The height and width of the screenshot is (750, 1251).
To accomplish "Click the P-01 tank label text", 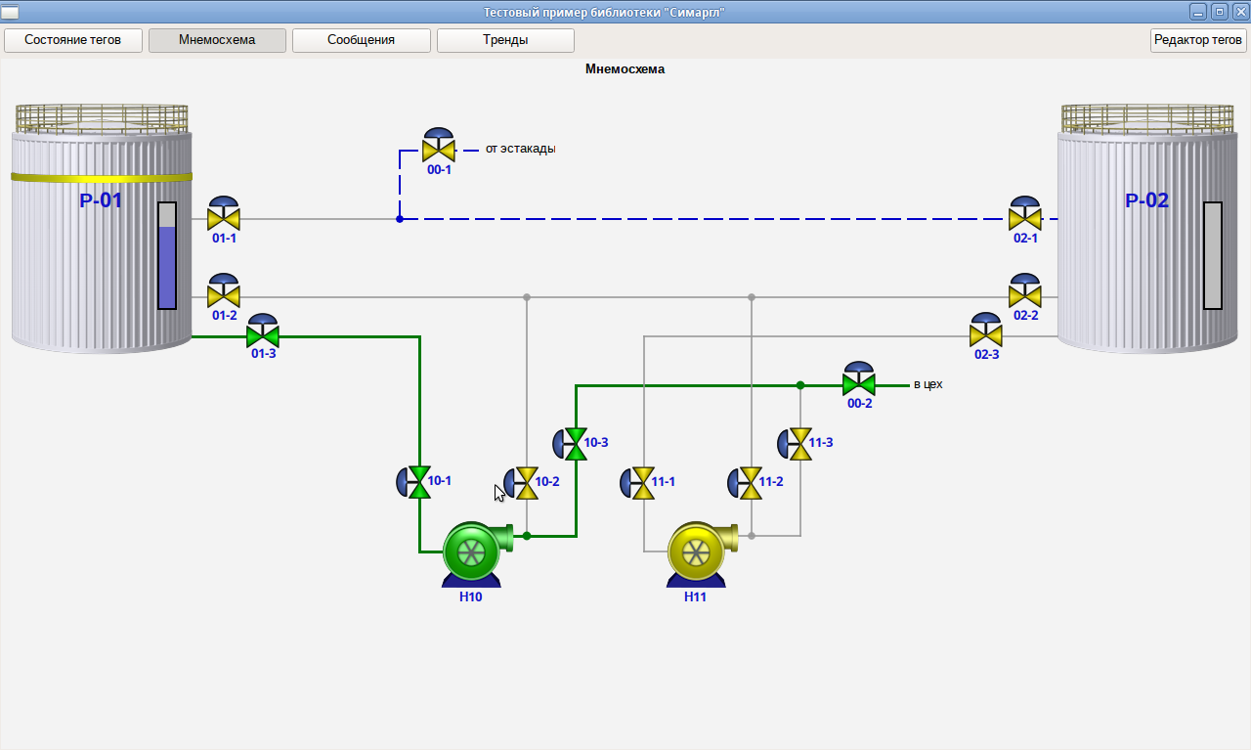I will (x=101, y=200).
